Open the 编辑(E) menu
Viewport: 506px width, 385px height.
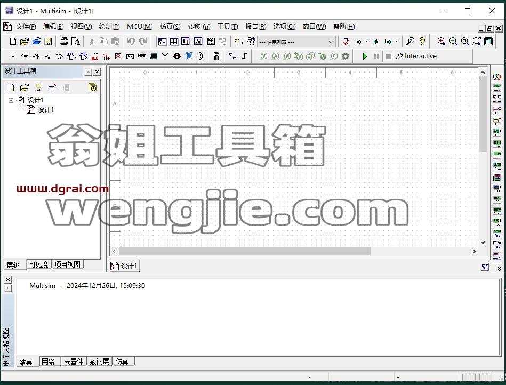[x=53, y=27]
